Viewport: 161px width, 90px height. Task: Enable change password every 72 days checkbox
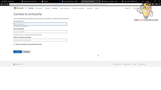14,44
